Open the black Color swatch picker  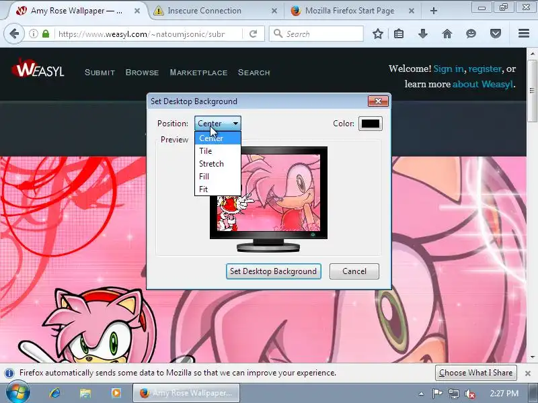[371, 124]
